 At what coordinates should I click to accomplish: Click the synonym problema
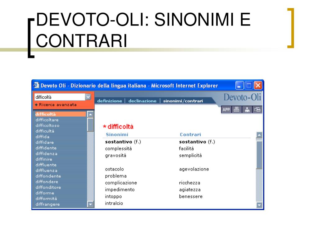pyautogui.click(x=116, y=176)
